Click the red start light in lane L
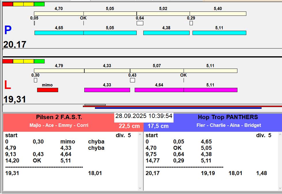Viewport: 282px width, 194px height. [x=8, y=61]
